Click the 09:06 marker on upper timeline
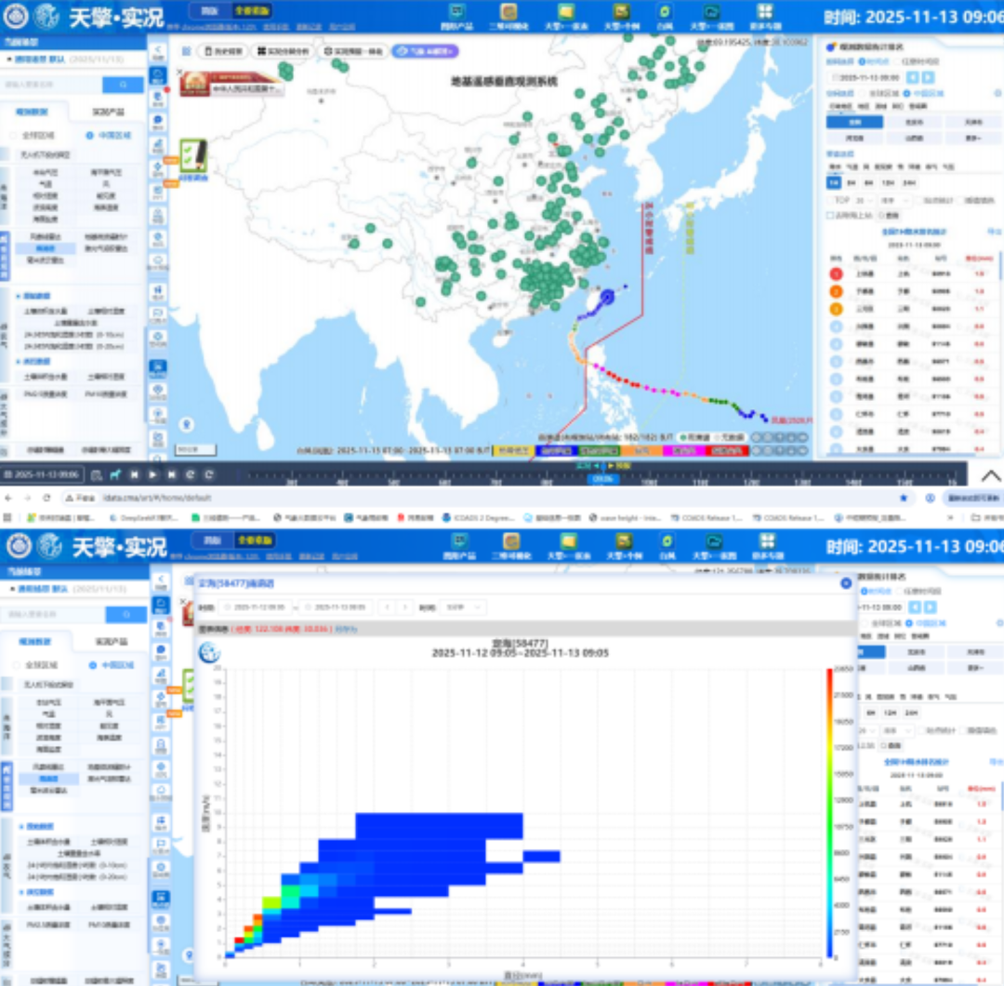This screenshot has height=986, width=1004. point(602,479)
